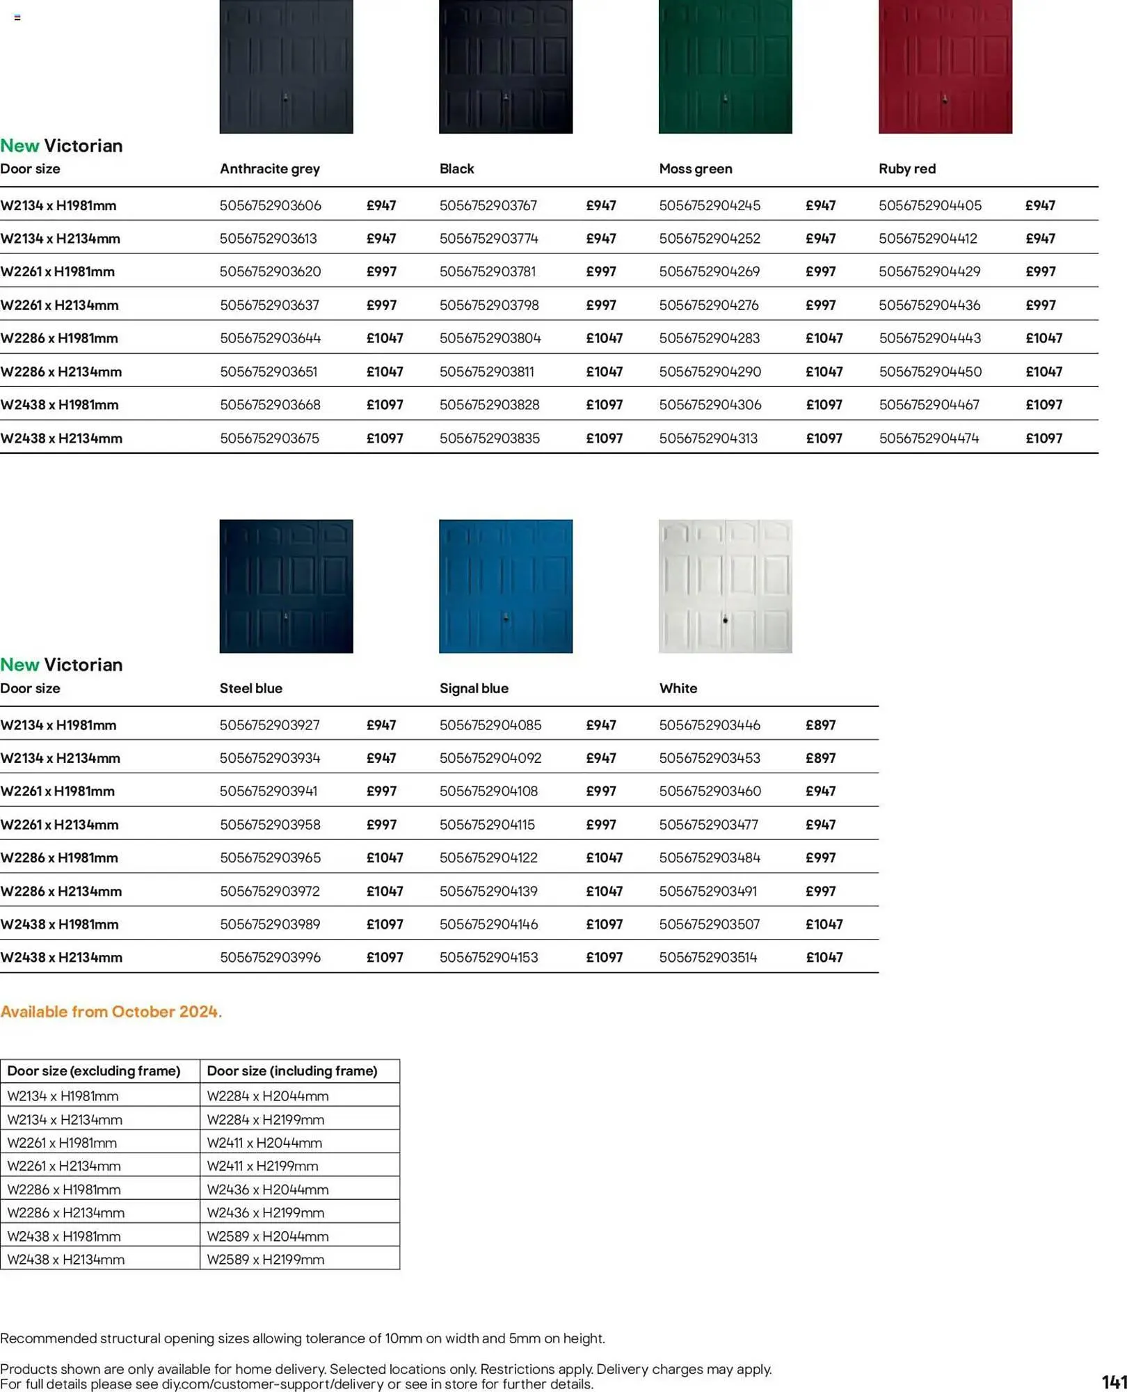Click the Signal blue door thumbnail

[506, 587]
